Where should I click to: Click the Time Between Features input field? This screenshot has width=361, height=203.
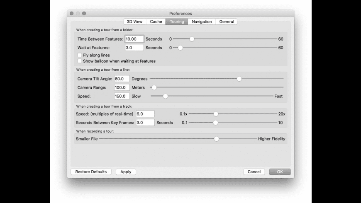pos(134,39)
